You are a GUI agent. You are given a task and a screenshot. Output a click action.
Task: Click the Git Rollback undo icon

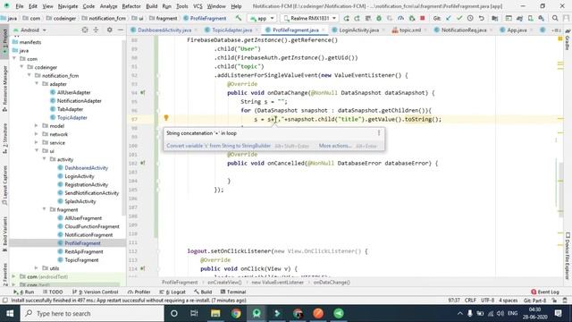tap(482, 18)
